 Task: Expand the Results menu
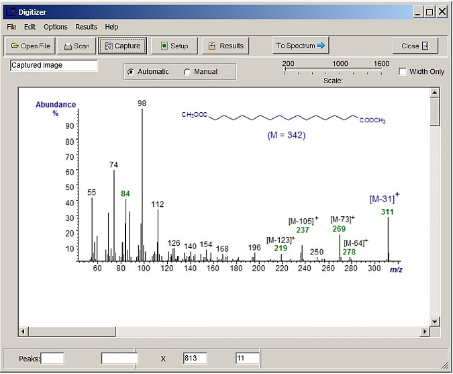pos(86,27)
